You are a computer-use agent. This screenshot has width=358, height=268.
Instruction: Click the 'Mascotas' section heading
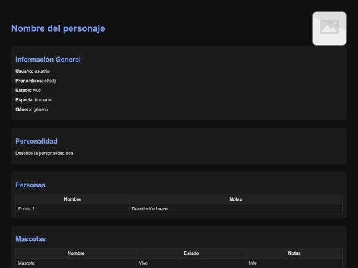pyautogui.click(x=30, y=239)
